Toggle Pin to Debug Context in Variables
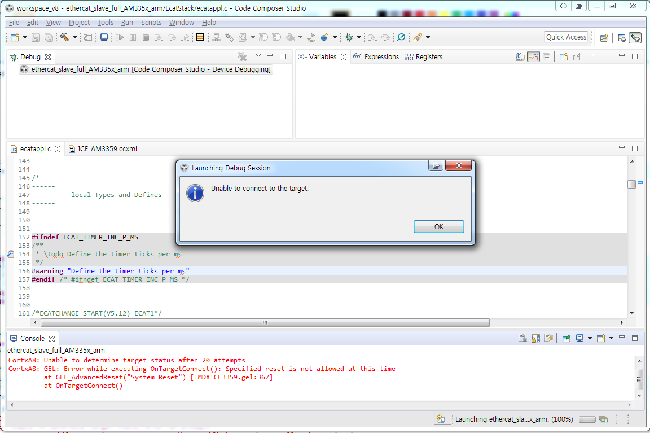The width and height of the screenshot is (650, 433). 577,57
